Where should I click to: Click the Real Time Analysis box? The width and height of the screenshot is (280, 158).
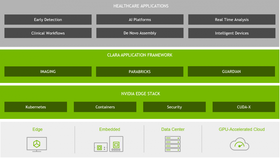click(232, 20)
